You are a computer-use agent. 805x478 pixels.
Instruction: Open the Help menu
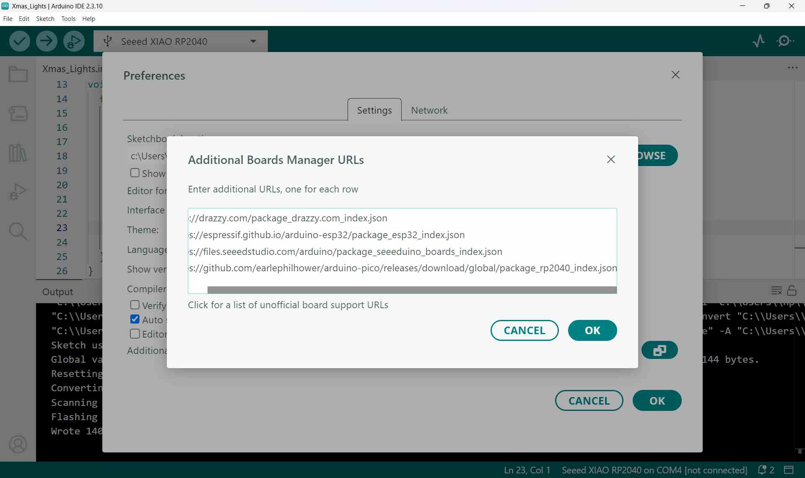pos(89,19)
